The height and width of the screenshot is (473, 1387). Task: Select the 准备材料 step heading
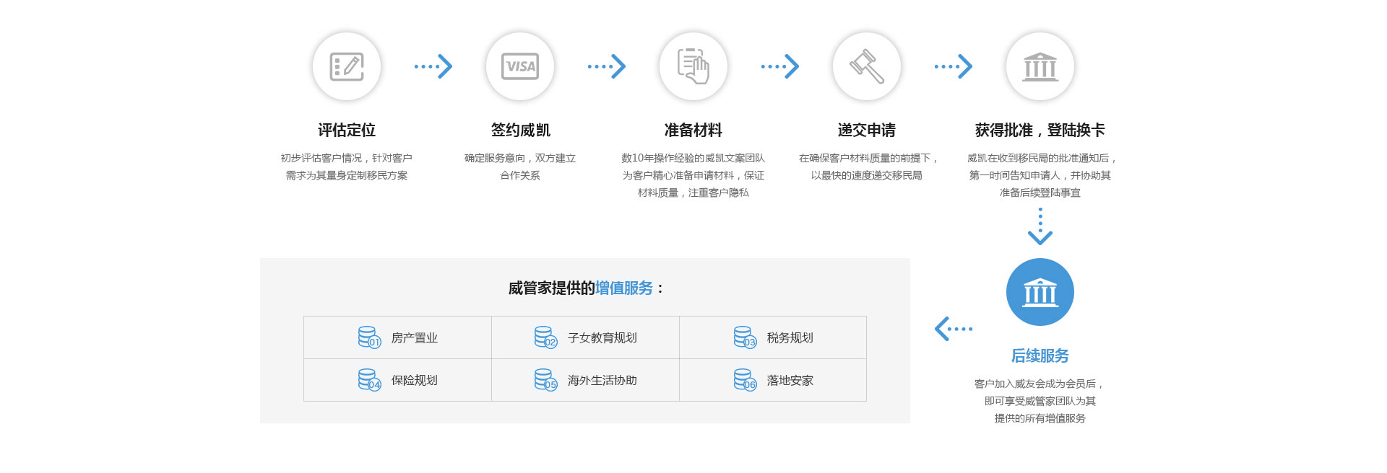coord(693,131)
